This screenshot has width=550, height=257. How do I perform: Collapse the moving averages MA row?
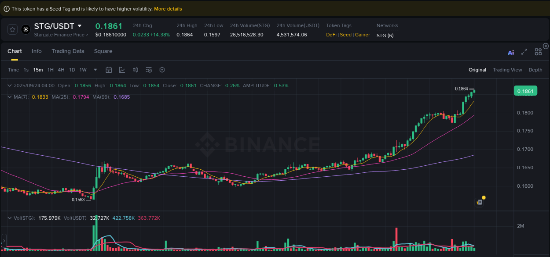pyautogui.click(x=10, y=97)
